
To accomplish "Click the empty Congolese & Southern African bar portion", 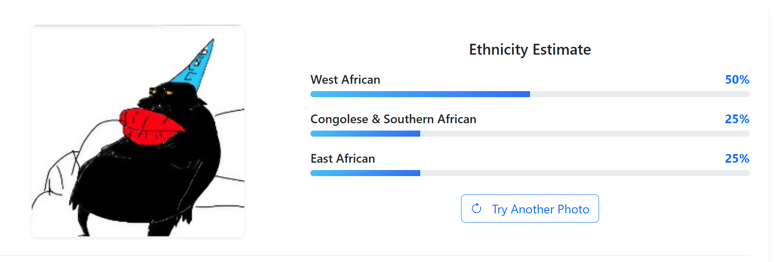I will pos(585,134).
